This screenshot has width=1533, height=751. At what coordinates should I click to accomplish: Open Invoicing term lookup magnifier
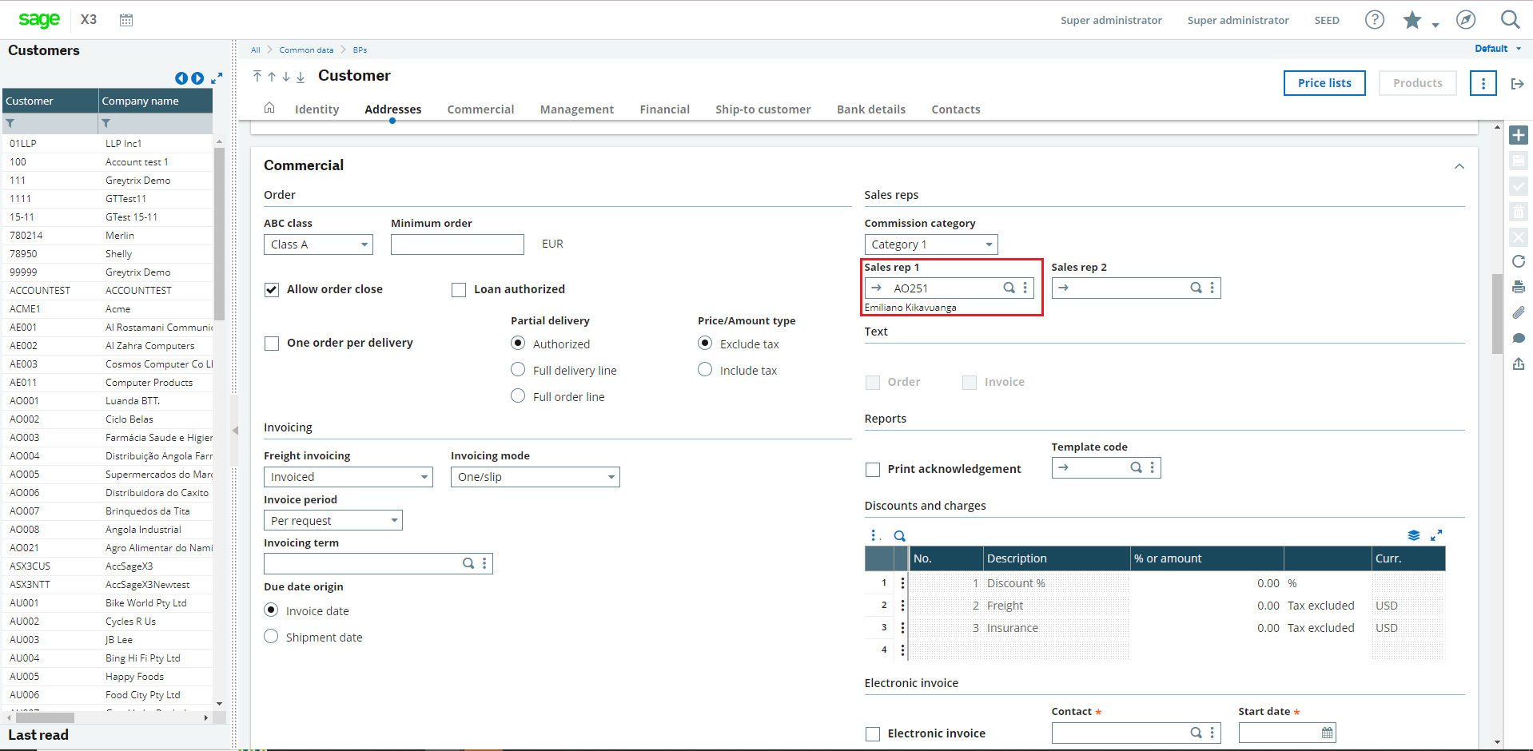click(x=468, y=563)
